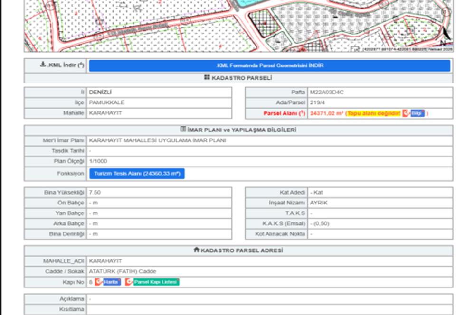This screenshot has width=475, height=315.
Task: Click the house icon beside Kadastro Parsel Adresi
Action: 196,250
